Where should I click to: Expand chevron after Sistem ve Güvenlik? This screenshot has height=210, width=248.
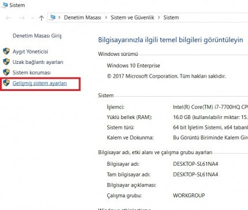(x=159, y=18)
